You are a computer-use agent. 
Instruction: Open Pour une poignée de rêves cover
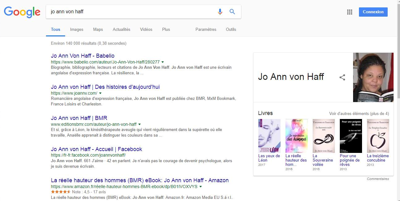click(x=351, y=136)
